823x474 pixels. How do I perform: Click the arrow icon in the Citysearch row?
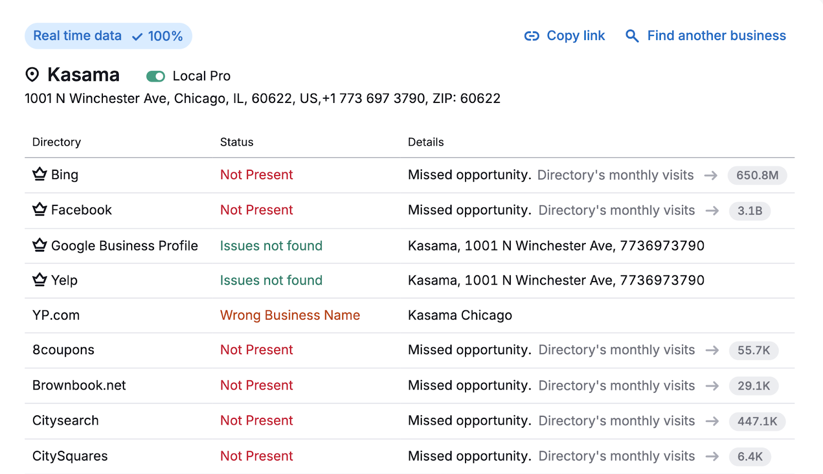coord(713,421)
